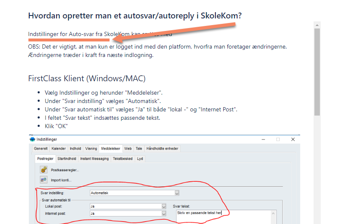Open the Postkasseregler... label

click(65, 170)
